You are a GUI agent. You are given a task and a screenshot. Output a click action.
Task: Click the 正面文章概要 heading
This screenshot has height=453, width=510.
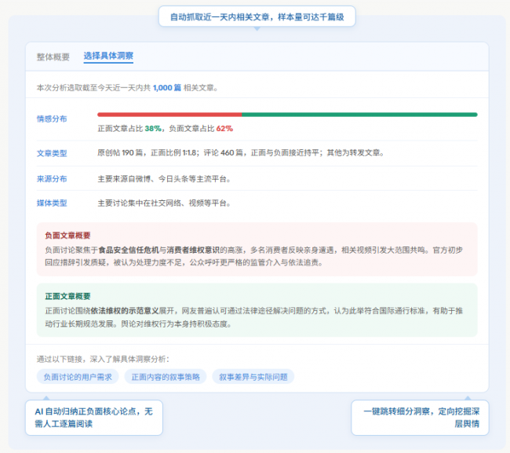(67, 296)
